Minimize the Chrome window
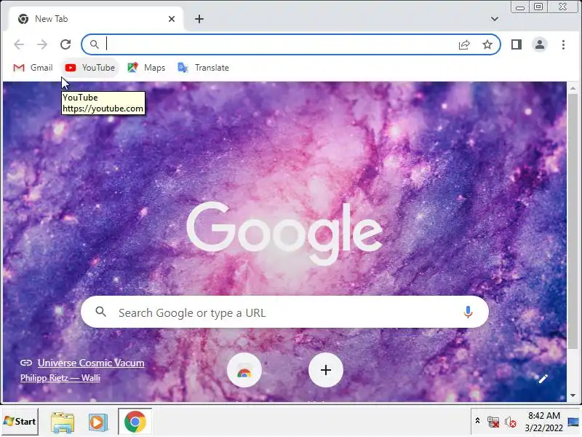 click(520, 7)
